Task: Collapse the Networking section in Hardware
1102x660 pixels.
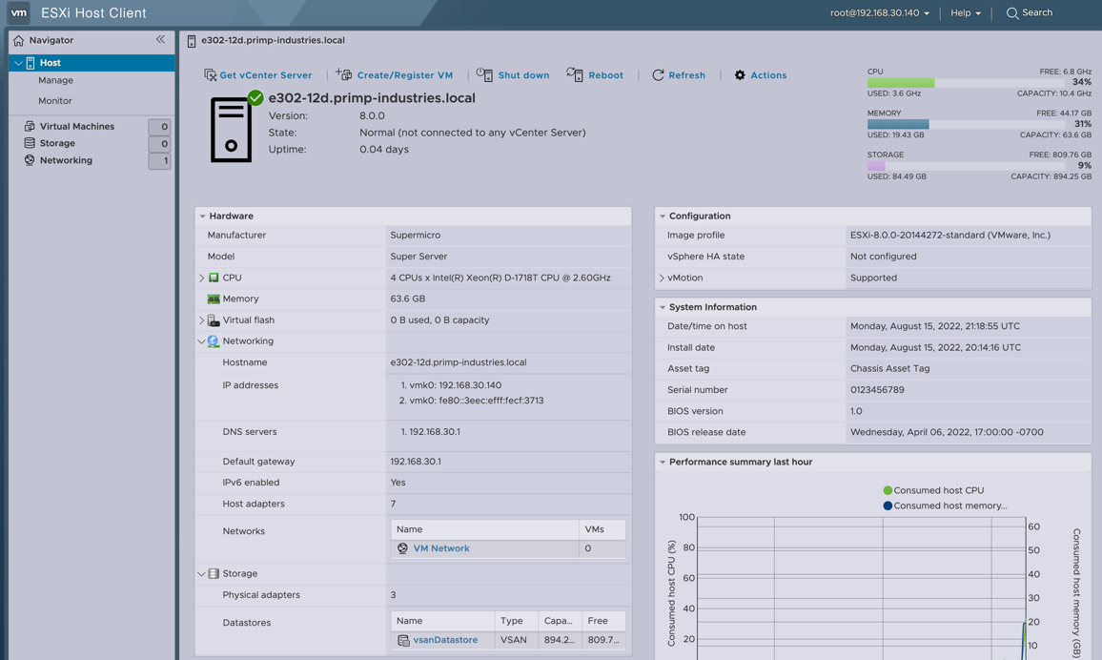Action: [x=201, y=340]
